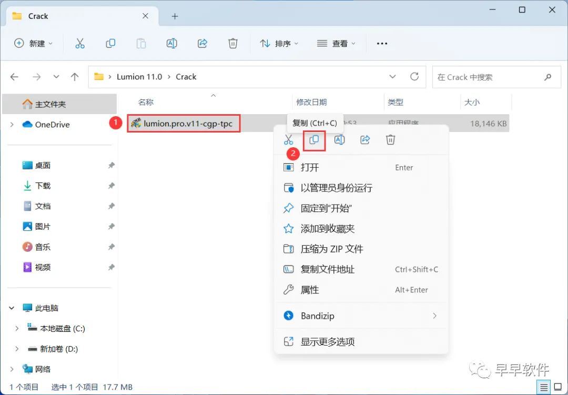Screen dimensions: 568x395
Task: Collapse the 此电脑 (This PC) node
Action: click(x=12, y=308)
